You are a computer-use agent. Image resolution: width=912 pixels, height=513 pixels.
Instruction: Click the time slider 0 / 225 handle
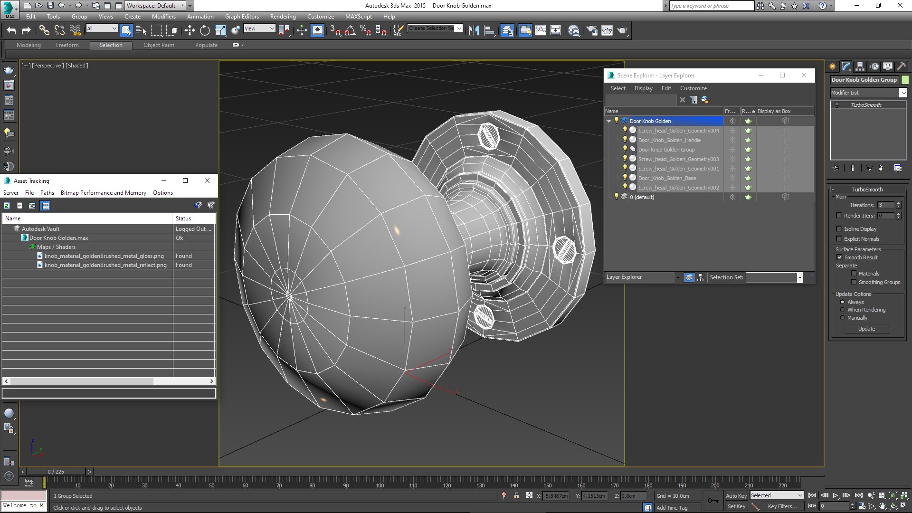(x=56, y=472)
